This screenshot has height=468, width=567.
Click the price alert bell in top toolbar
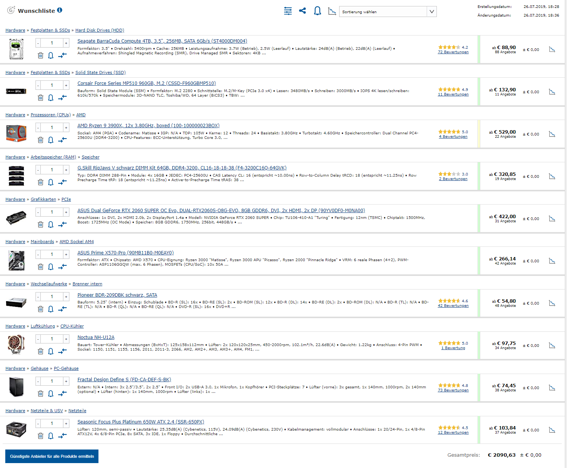pyautogui.click(x=318, y=11)
